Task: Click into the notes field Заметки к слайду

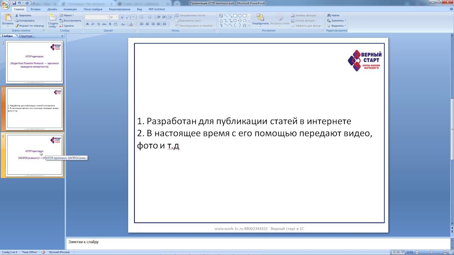Action: pyautogui.click(x=258, y=243)
